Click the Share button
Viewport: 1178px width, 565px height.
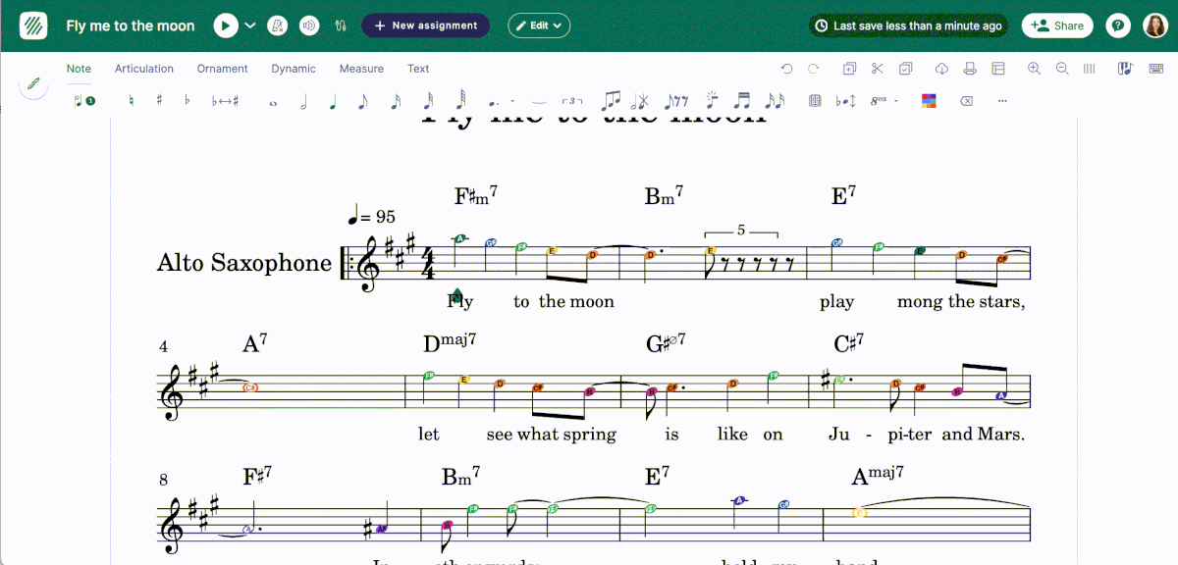(x=1057, y=26)
